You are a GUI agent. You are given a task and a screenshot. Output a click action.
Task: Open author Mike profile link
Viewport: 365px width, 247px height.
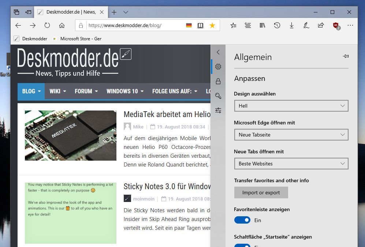(x=138, y=127)
